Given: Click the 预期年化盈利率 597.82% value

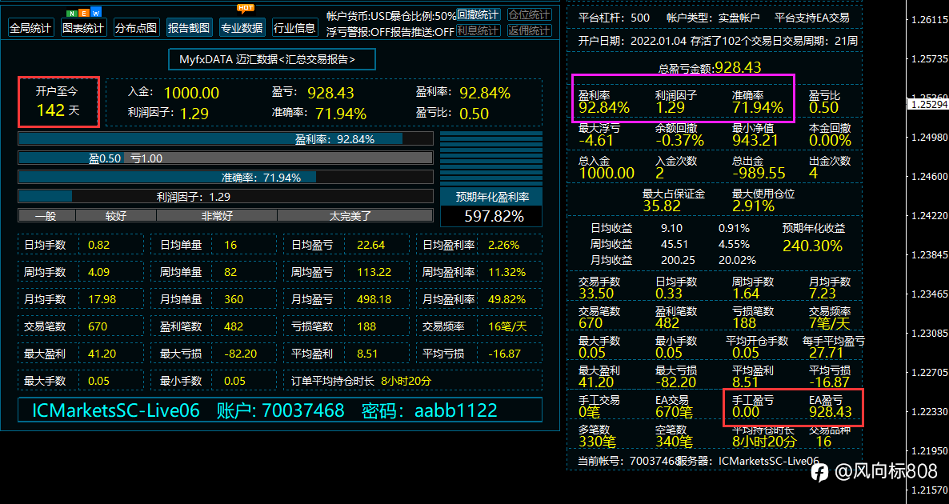Looking at the screenshot, I should point(492,216).
